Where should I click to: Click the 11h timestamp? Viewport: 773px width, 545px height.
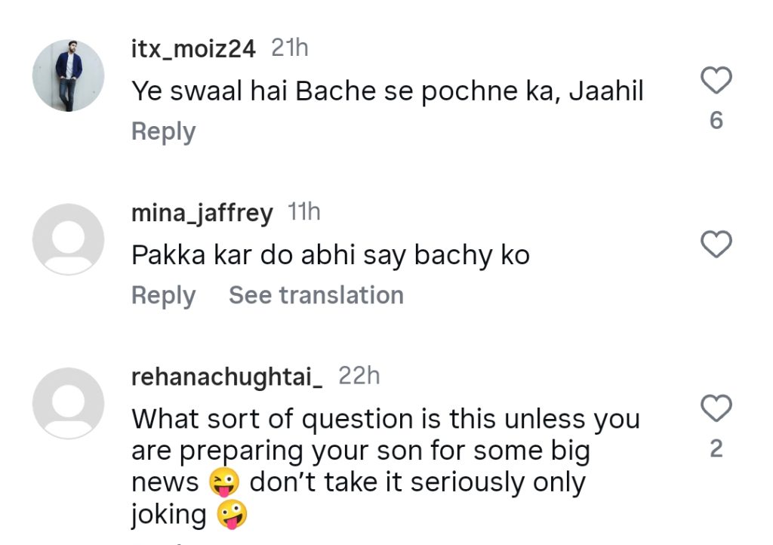[x=304, y=213]
